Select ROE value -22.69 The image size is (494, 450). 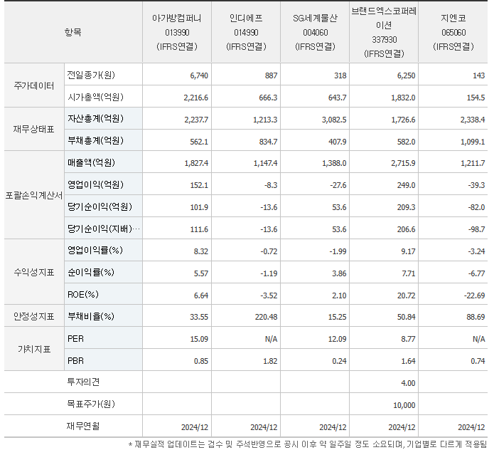475,295
